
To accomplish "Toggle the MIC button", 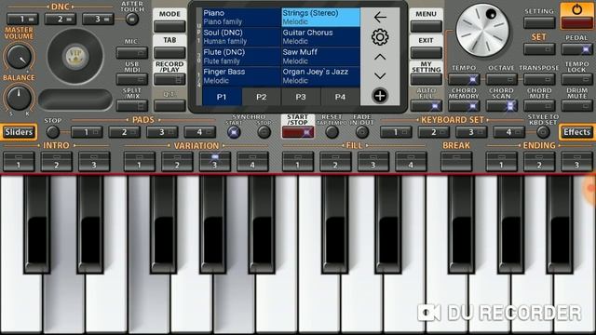I will [132, 53].
